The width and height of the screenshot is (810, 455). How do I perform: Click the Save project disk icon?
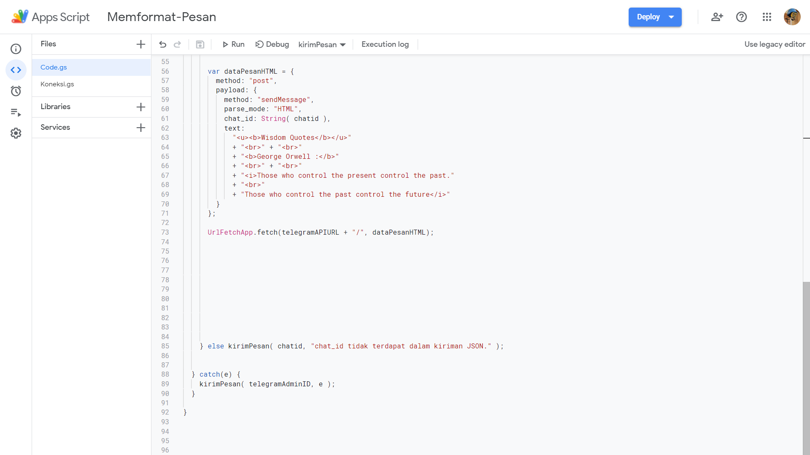click(200, 44)
